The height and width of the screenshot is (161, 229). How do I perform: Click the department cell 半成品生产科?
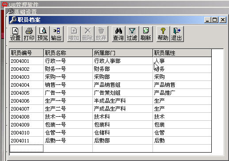click(123, 101)
